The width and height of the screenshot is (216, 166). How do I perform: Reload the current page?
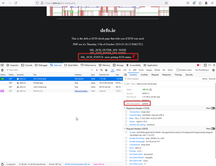click(x=16, y=3)
